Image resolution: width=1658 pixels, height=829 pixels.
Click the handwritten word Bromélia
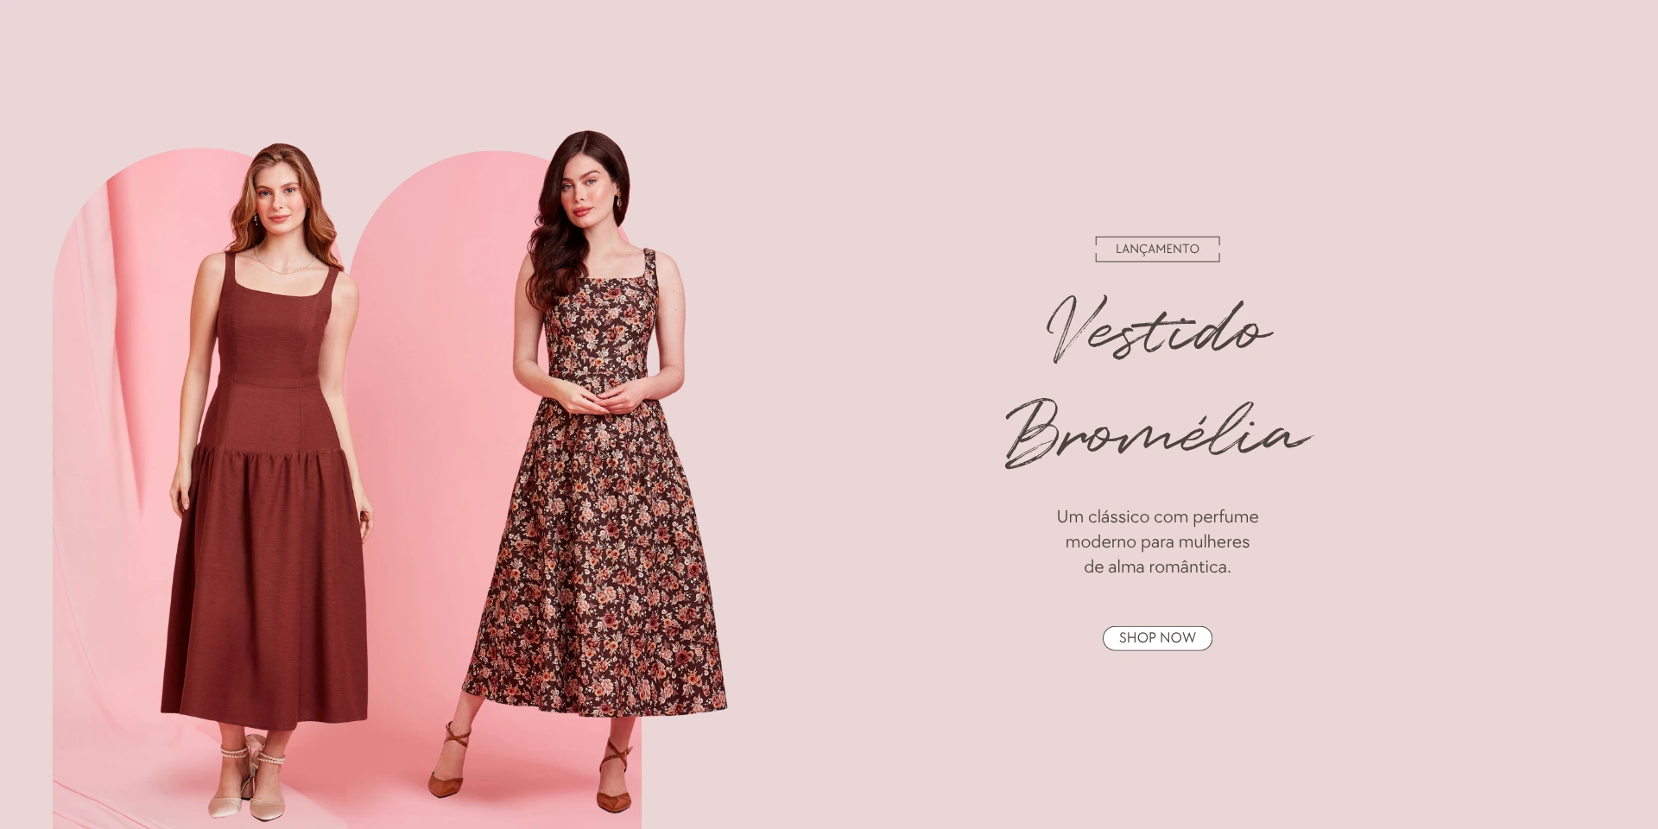click(1157, 433)
